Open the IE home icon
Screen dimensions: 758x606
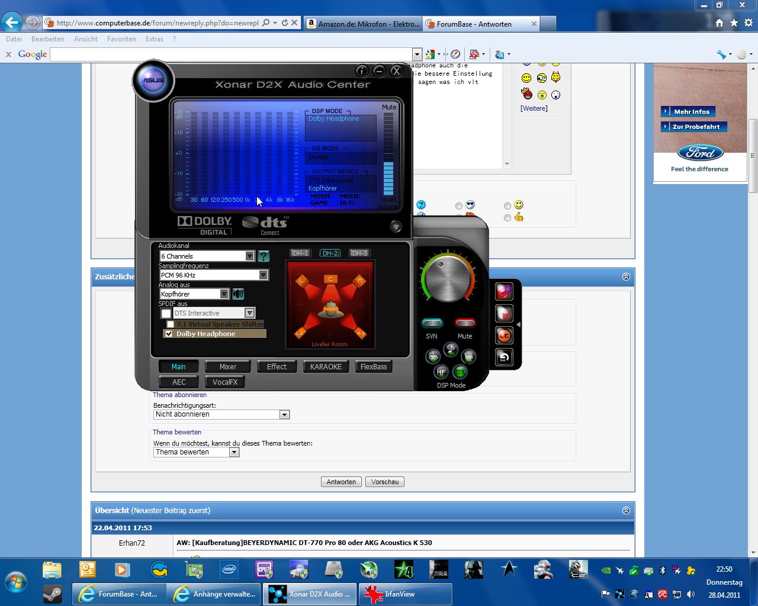[x=719, y=23]
